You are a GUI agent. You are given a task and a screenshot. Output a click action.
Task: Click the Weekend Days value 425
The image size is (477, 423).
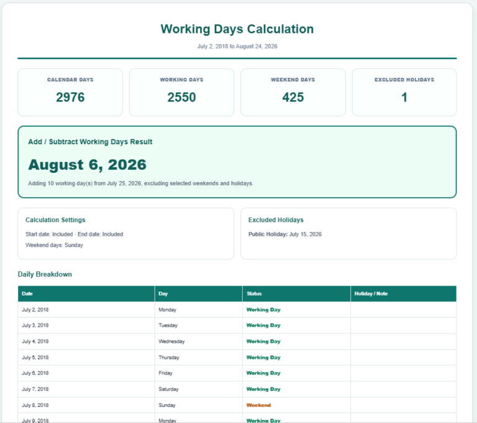click(293, 97)
